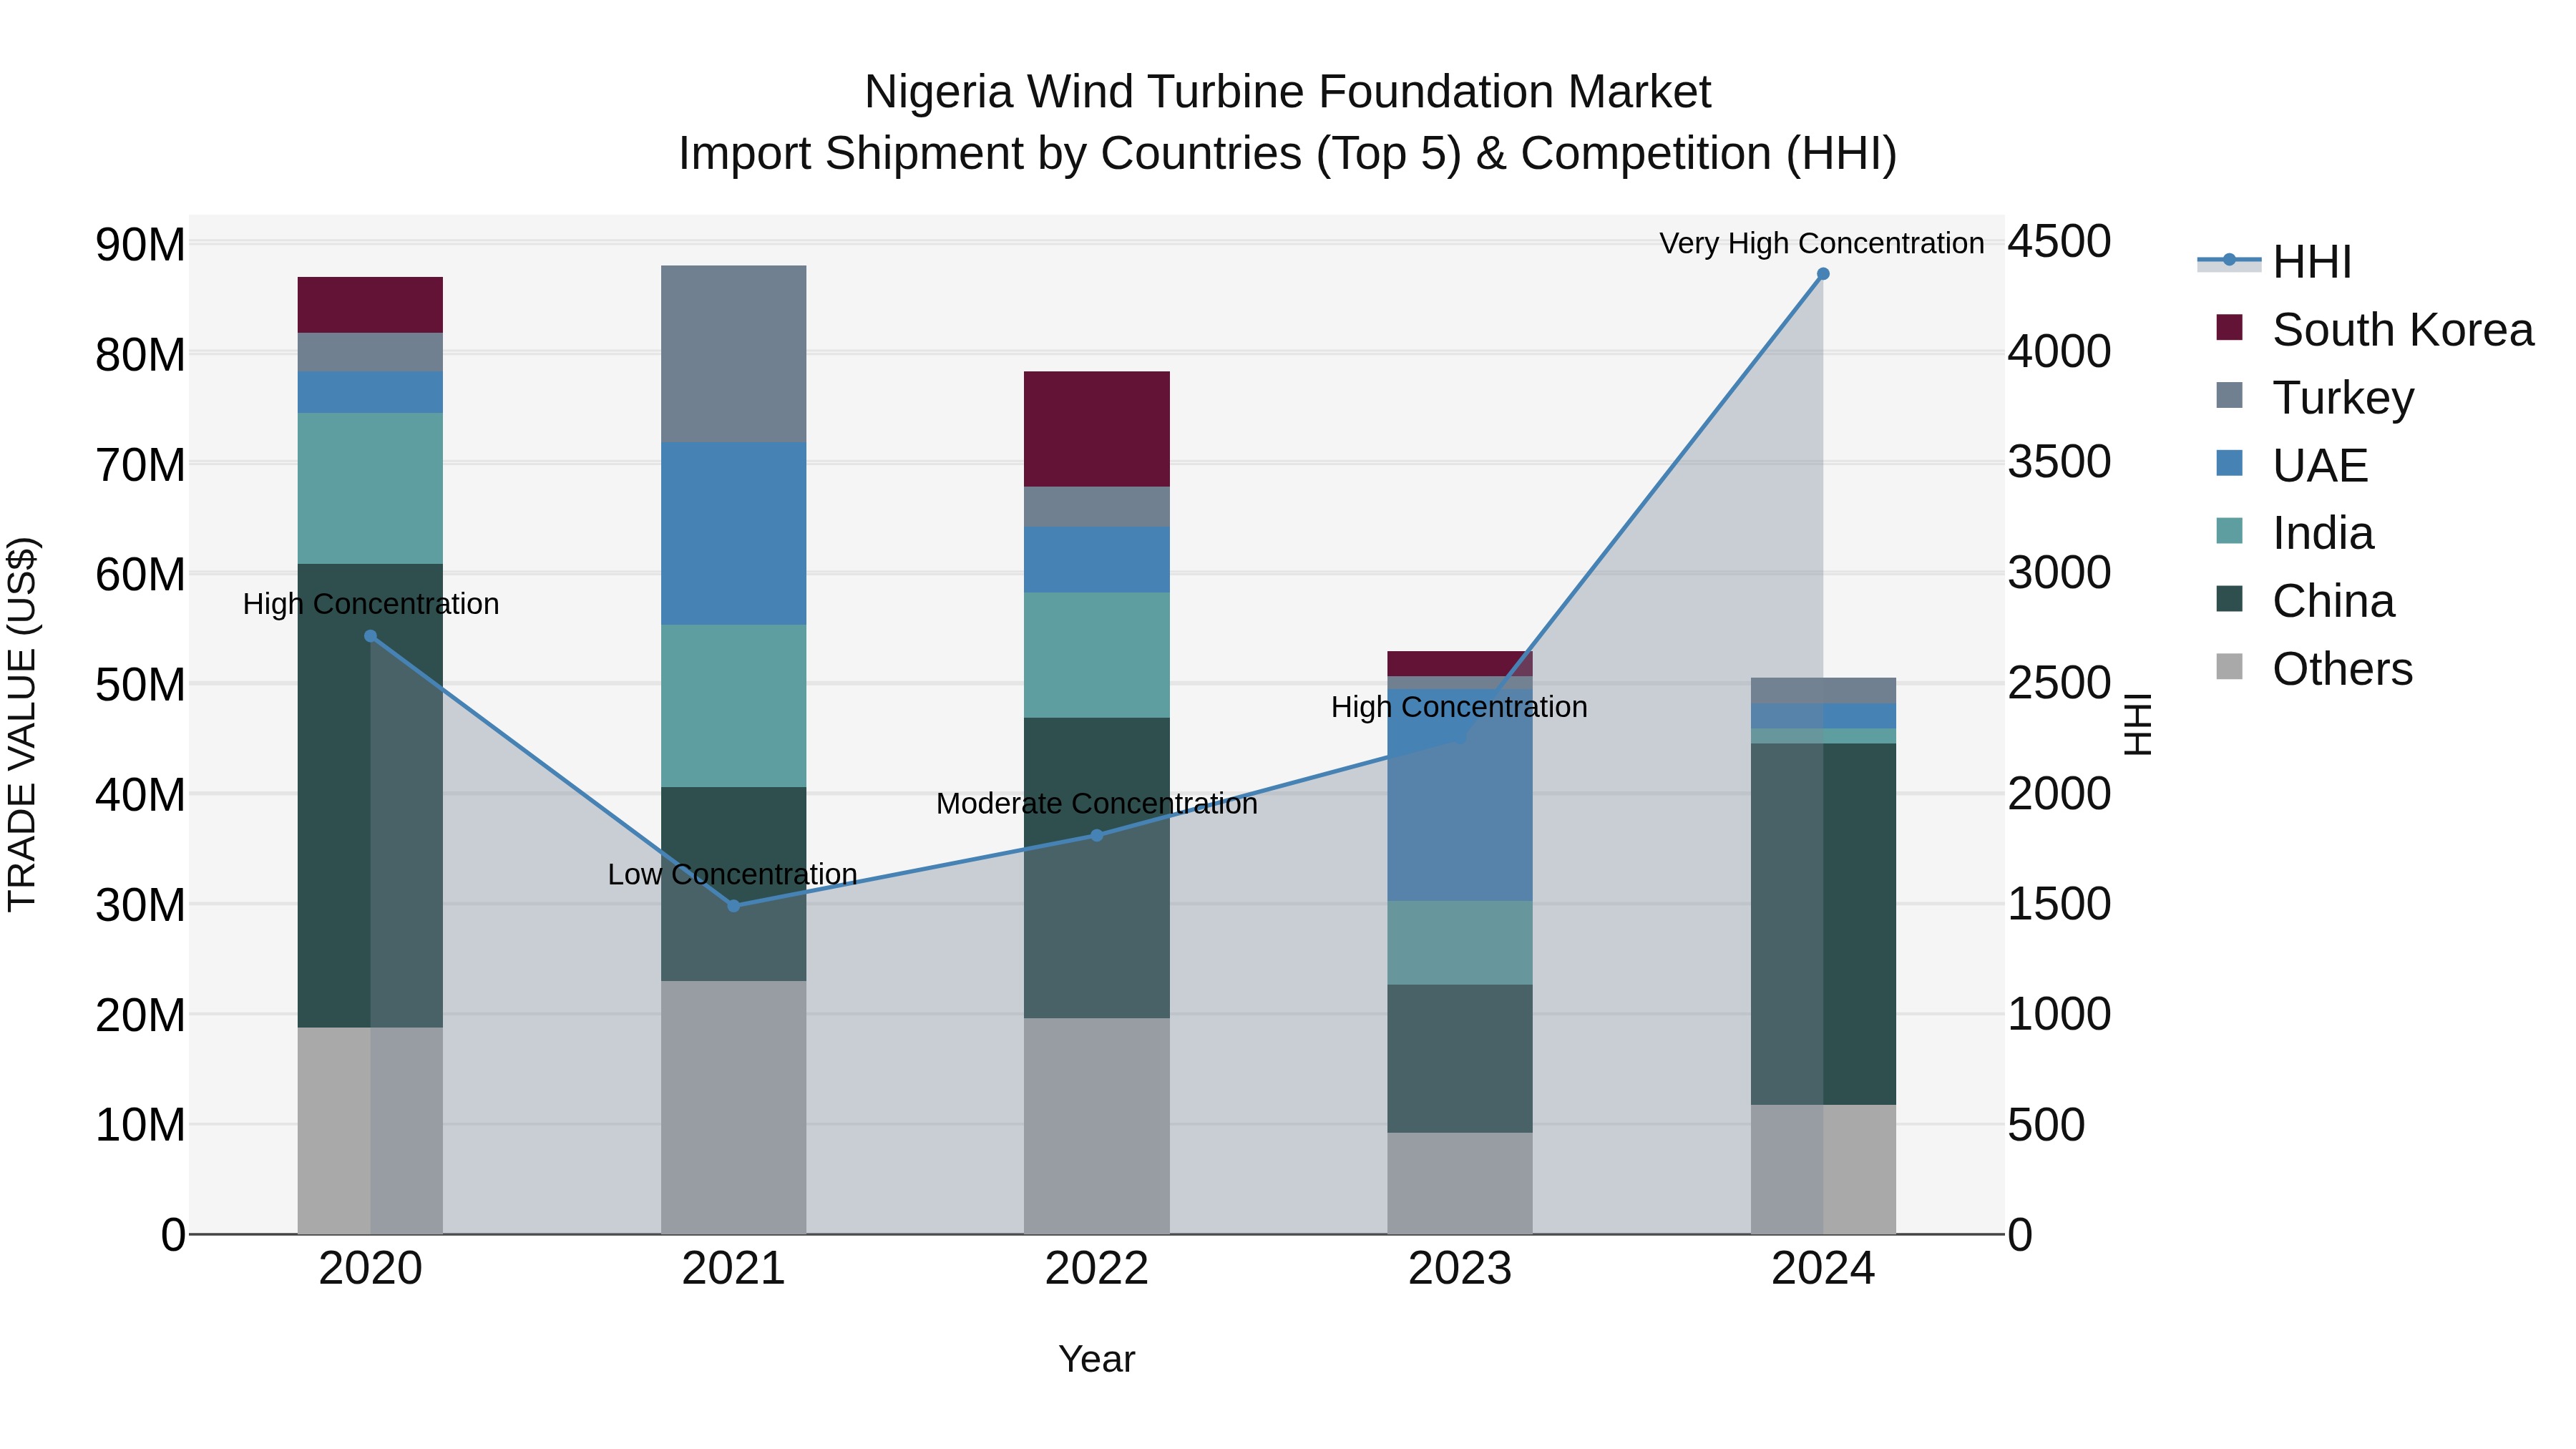Image resolution: width=2576 pixels, height=1449 pixels.
Task: Click the chart title Nigeria Wind Turbine
Action: 1288,92
